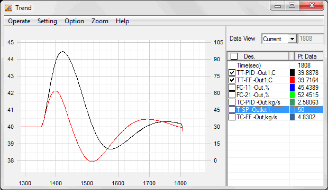This screenshot has height=190, width=328.
Task: Click the black TT-PID color swatch
Action: 292,73
